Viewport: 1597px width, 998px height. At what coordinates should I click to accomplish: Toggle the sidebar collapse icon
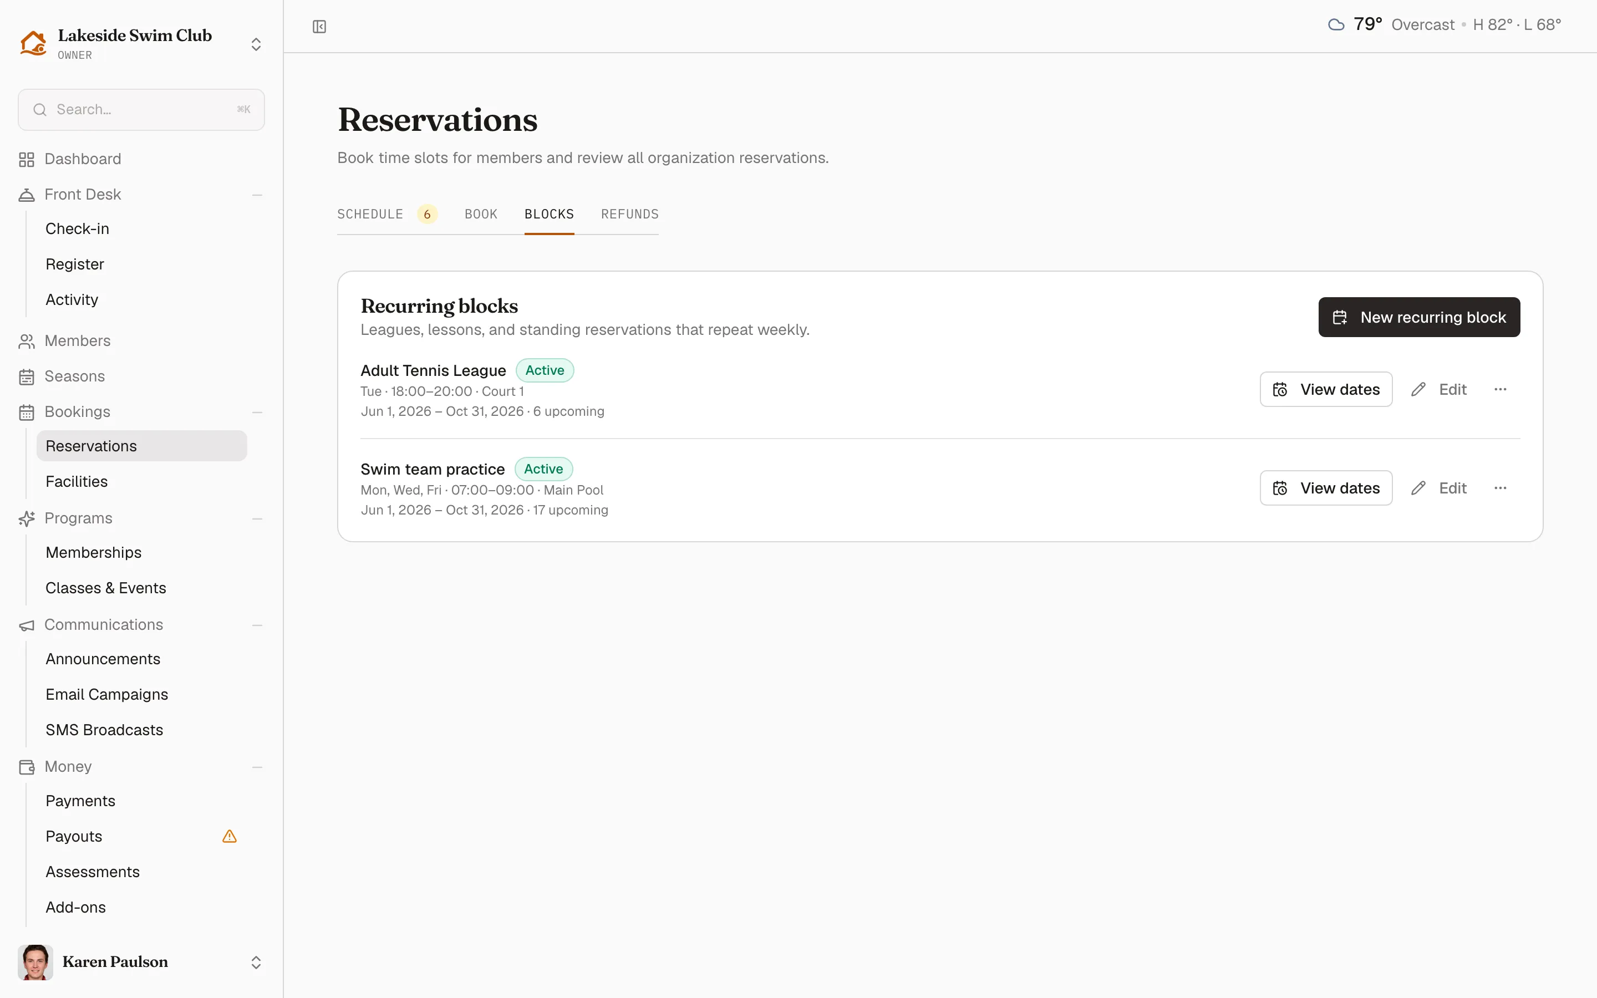tap(319, 27)
